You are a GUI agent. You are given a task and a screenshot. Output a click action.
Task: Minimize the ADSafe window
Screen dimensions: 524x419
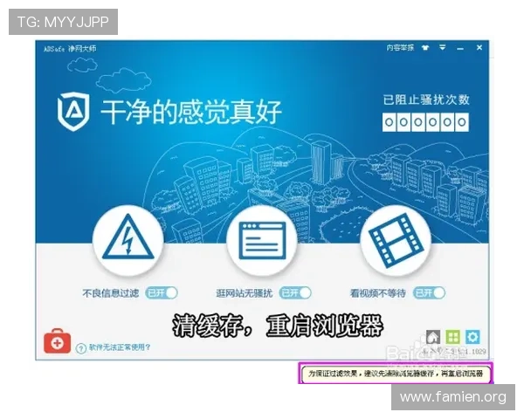(x=460, y=49)
